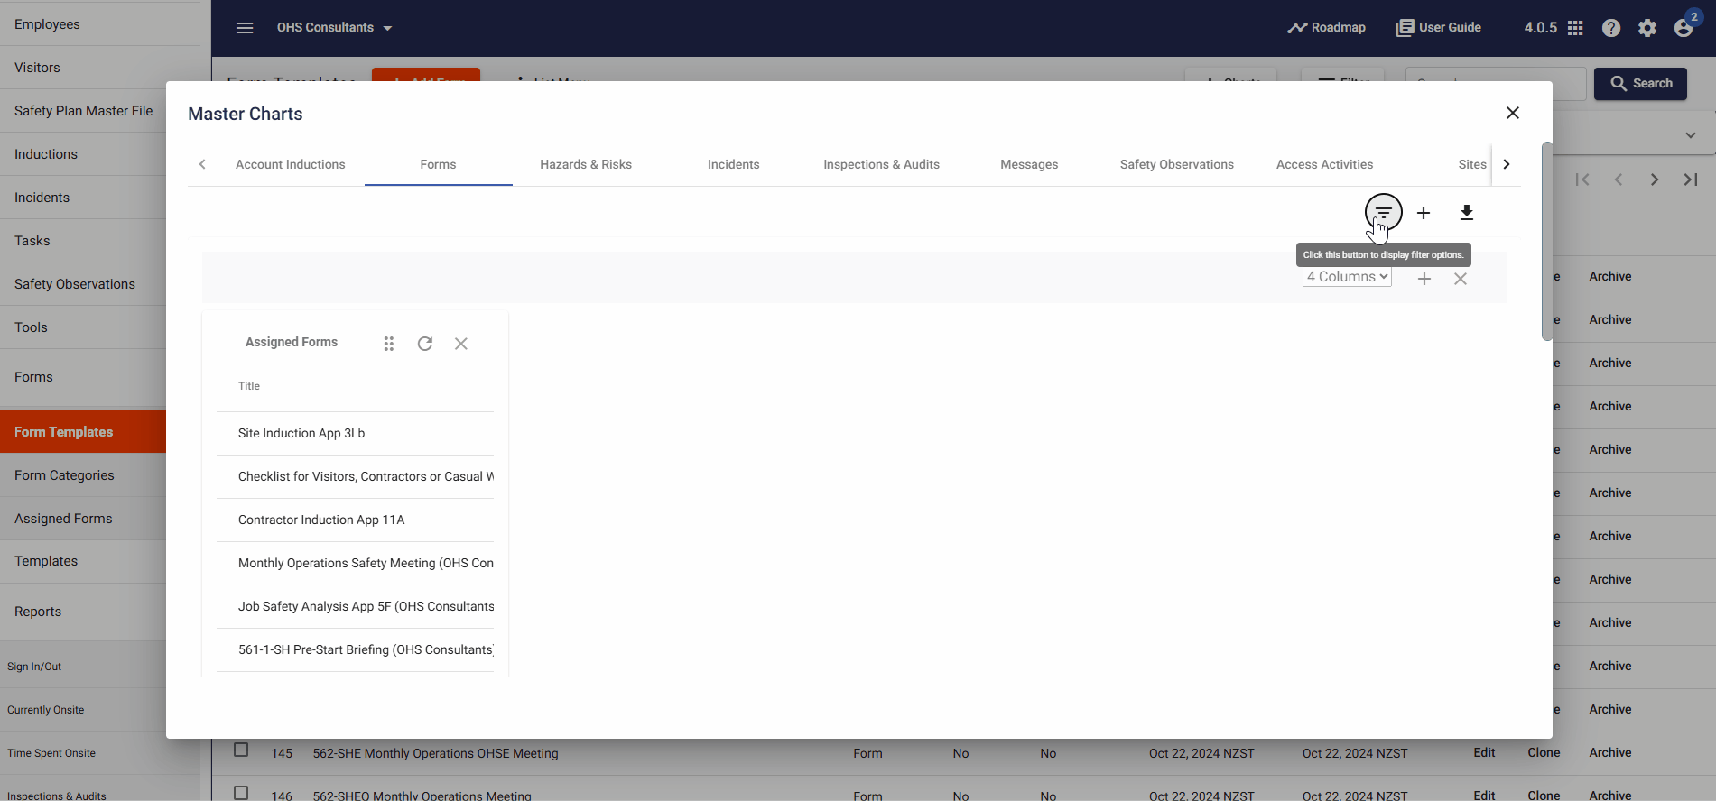The height and width of the screenshot is (801, 1716).
Task: Expand the panel chevron below Search
Action: pyautogui.click(x=1691, y=135)
